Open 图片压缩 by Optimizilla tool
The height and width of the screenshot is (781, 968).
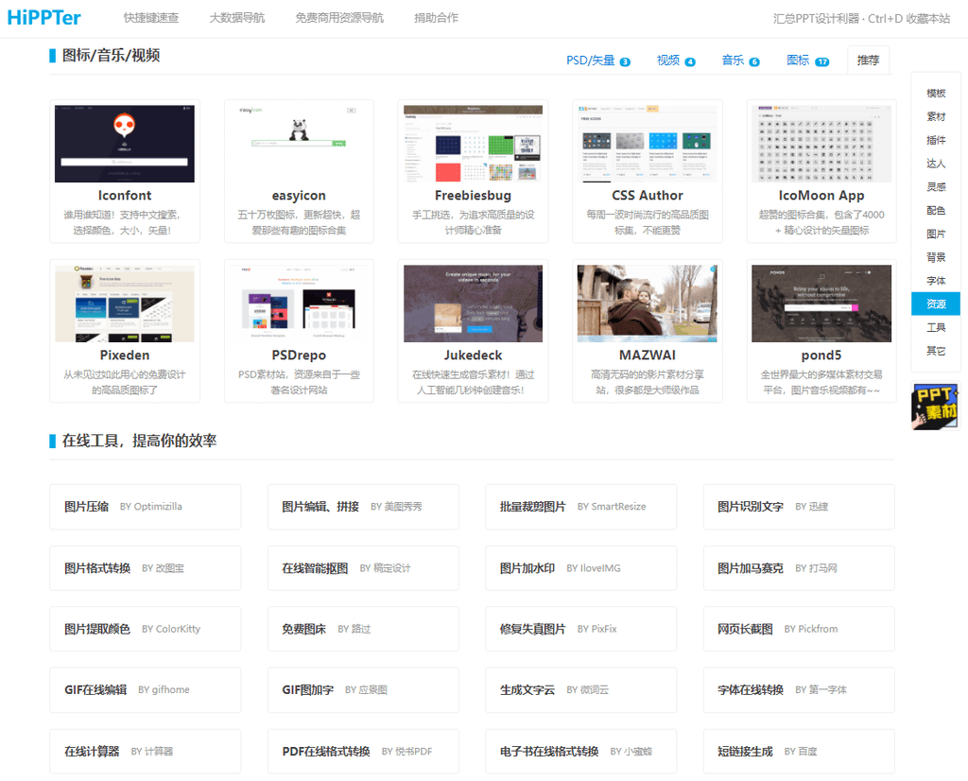(145, 507)
